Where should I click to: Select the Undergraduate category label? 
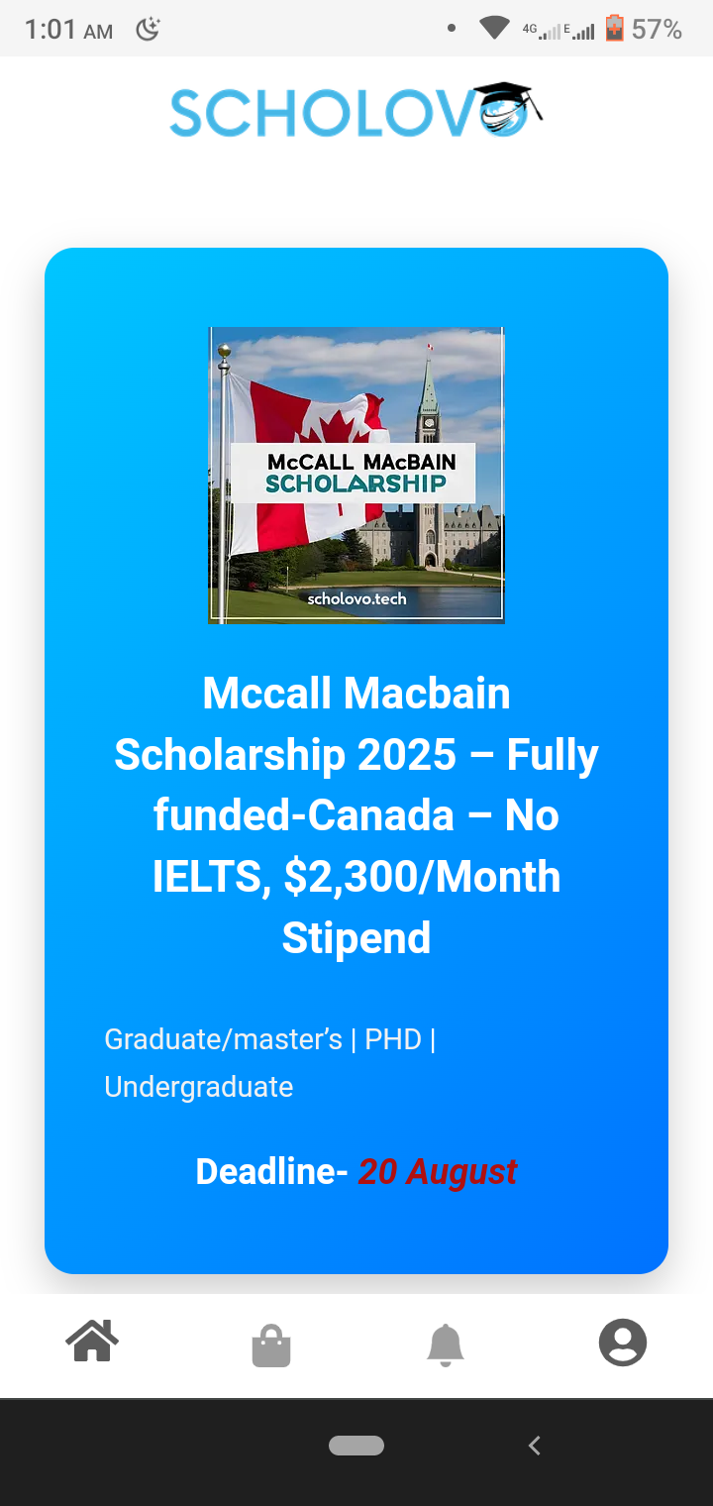tap(199, 1087)
